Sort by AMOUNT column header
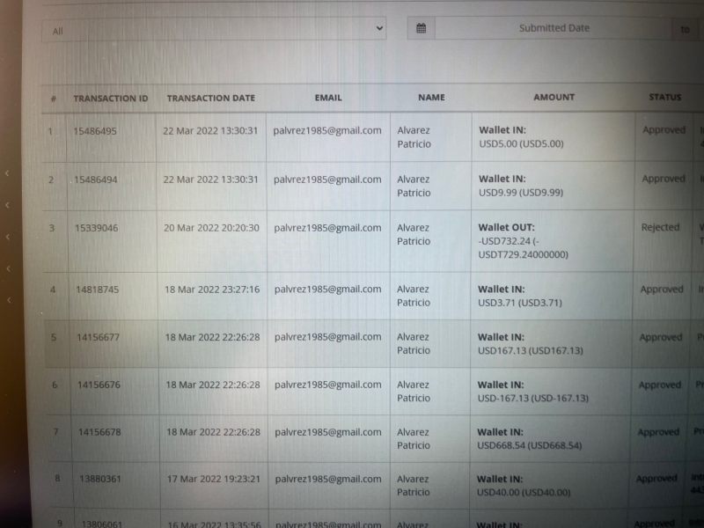This screenshot has height=528, width=704. (554, 97)
